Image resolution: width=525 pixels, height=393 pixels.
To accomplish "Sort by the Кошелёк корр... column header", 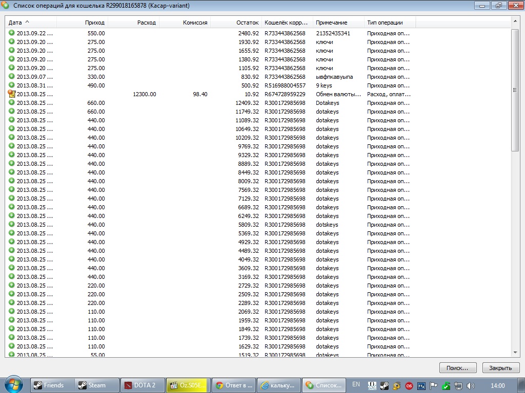I will click(287, 23).
